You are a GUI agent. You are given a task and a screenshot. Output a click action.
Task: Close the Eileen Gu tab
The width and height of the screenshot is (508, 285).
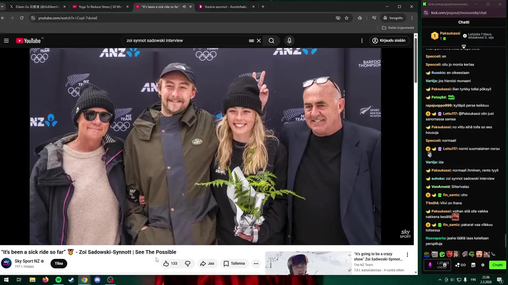(64, 7)
